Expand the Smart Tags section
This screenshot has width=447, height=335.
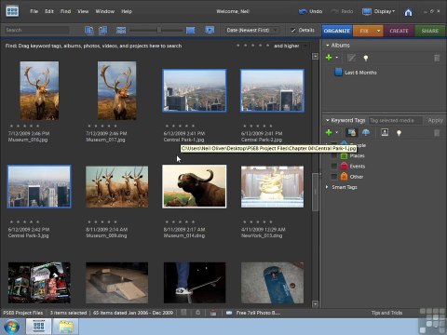pos(327,187)
